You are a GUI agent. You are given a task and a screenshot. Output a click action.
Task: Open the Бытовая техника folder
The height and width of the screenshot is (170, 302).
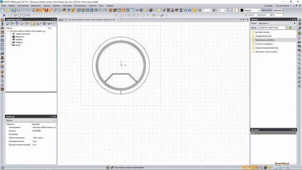click(x=262, y=32)
